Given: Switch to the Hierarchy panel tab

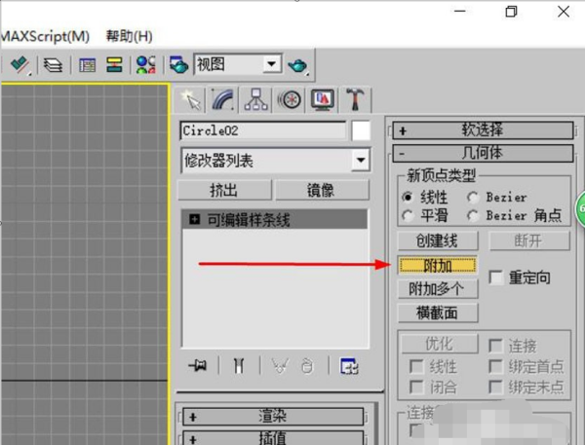Looking at the screenshot, I should pos(255,100).
